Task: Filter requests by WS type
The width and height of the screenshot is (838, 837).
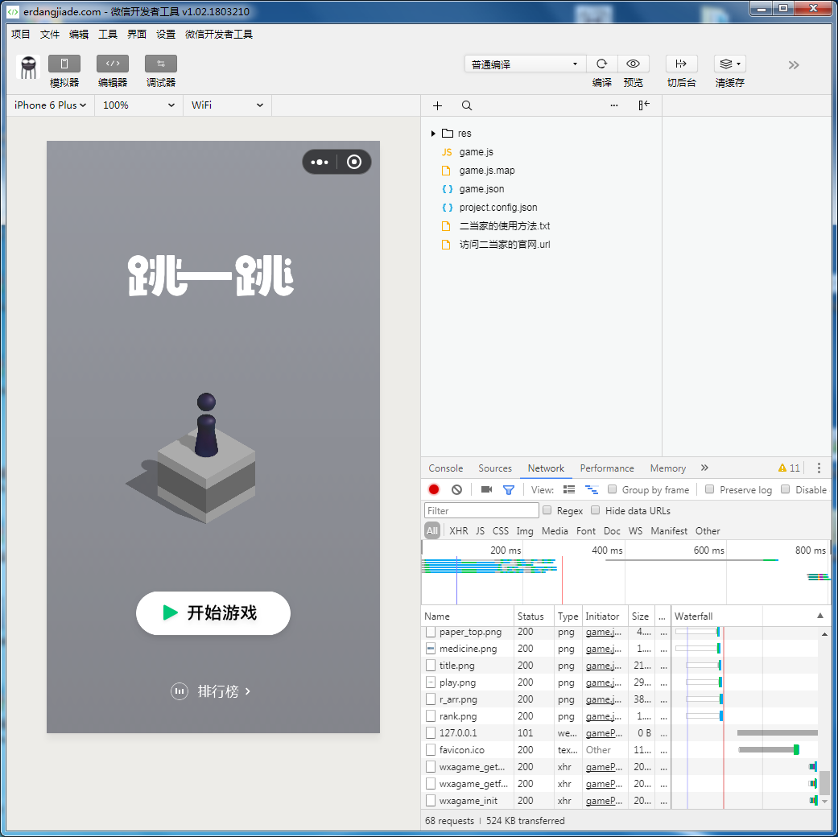Action: pos(635,530)
